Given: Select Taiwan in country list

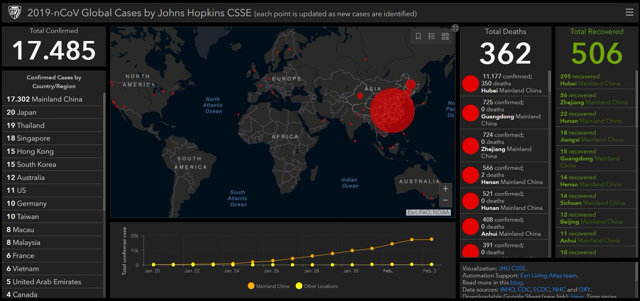Looking at the screenshot, I should point(53,216).
